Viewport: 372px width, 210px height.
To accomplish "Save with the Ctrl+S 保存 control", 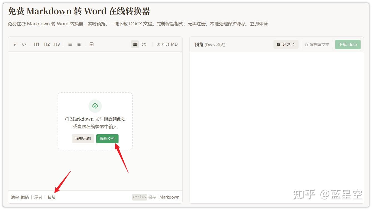I will tap(144, 197).
